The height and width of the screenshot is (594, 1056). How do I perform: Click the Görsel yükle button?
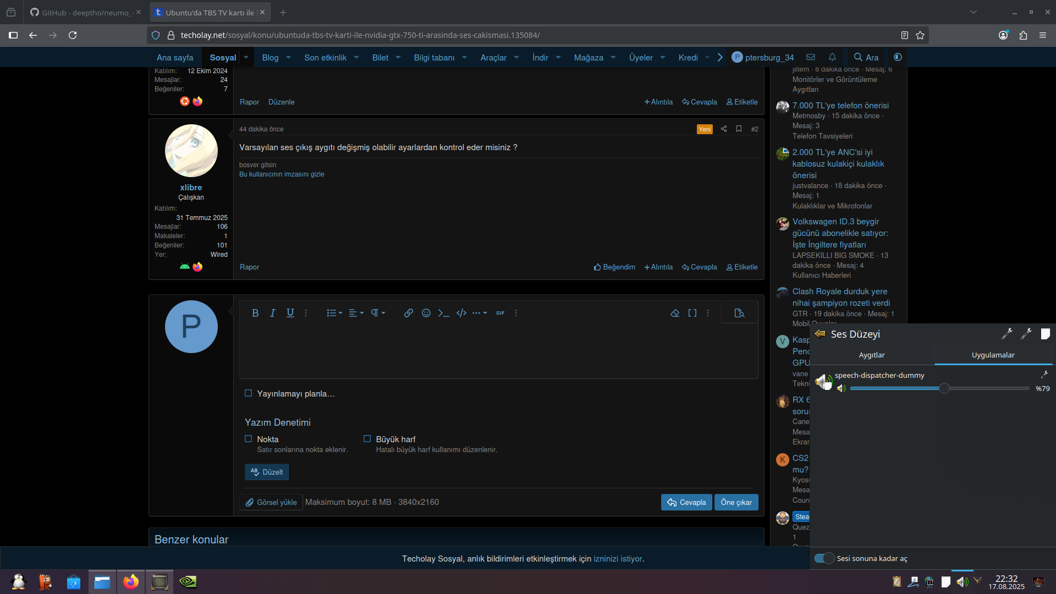tap(271, 502)
